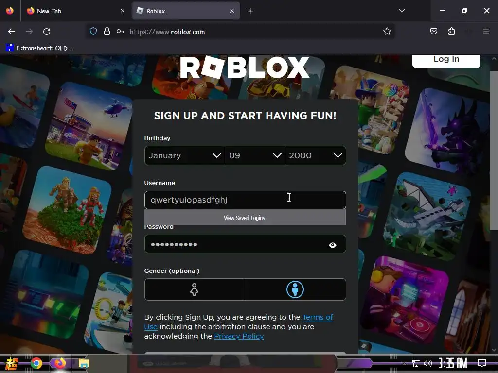This screenshot has width=498, height=373.
Task: Open the saved logins key icon in address bar
Action: [121, 32]
